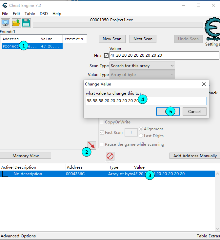Image resolution: width=220 pixels, height=240 pixels.
Task: Click address 0004336C in the cheat table
Action: (x=75, y=174)
